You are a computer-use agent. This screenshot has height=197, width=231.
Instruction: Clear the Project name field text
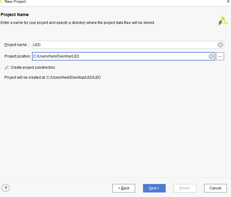220,45
